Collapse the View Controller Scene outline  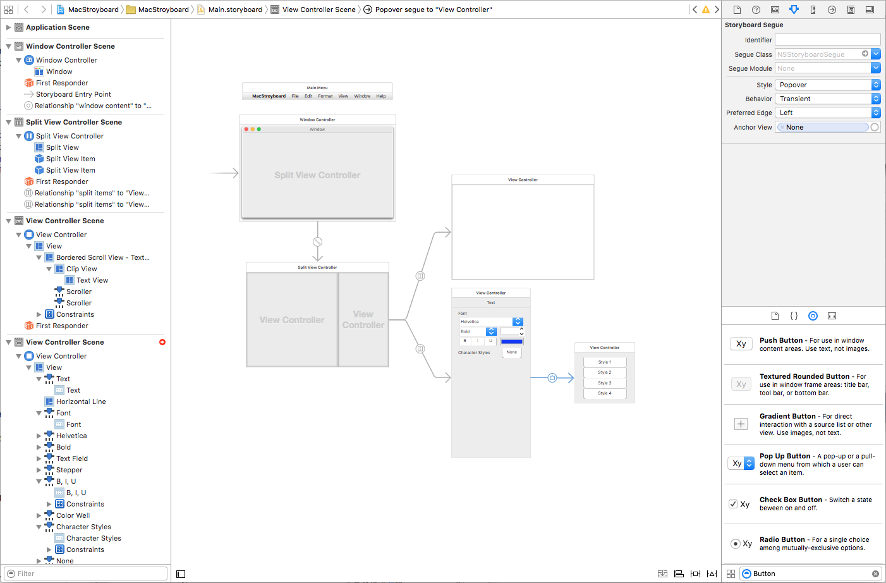(x=8, y=220)
